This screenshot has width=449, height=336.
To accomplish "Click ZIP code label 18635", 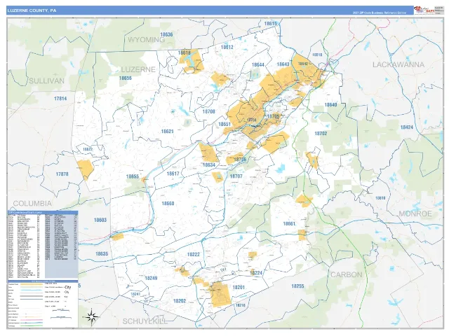I will tap(102, 253).
